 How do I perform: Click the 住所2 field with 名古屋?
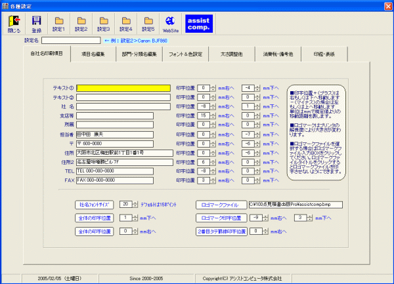point(125,162)
